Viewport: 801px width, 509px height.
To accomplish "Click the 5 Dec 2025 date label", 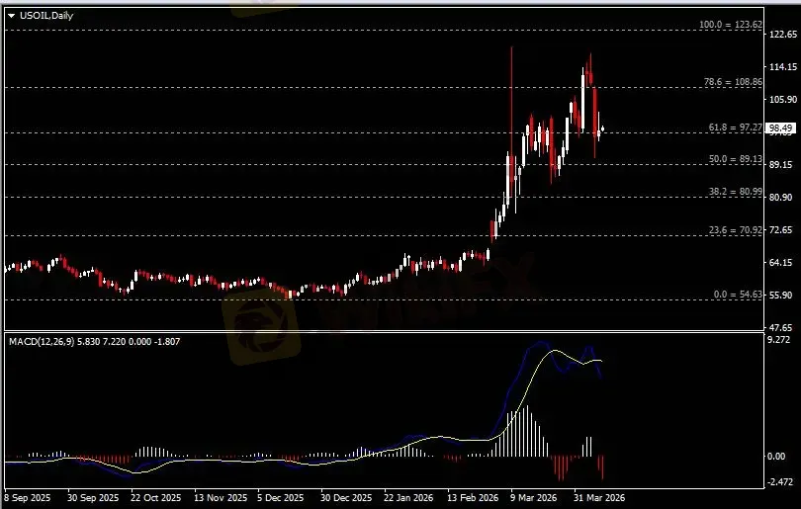I will pos(281,498).
